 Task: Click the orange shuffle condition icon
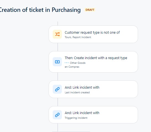tap(57, 34)
